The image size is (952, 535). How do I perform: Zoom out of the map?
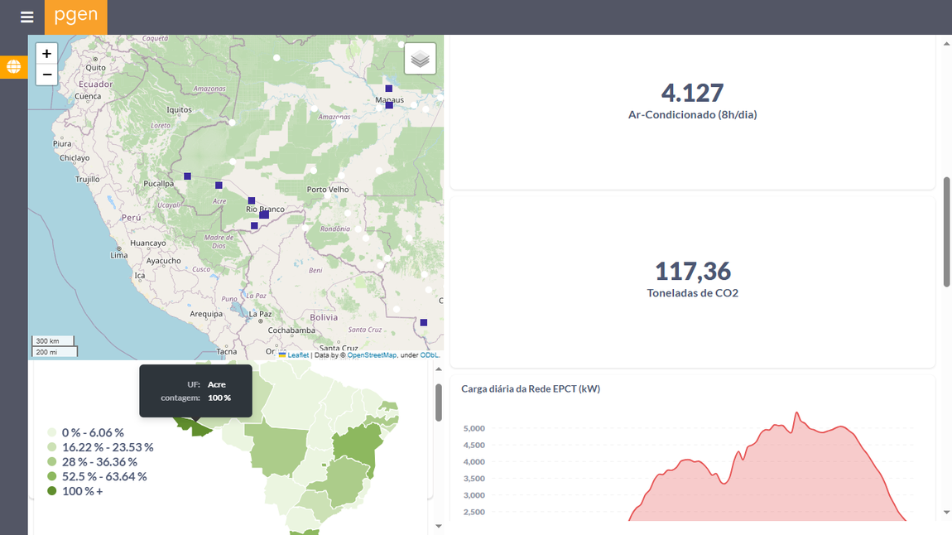pyautogui.click(x=47, y=75)
